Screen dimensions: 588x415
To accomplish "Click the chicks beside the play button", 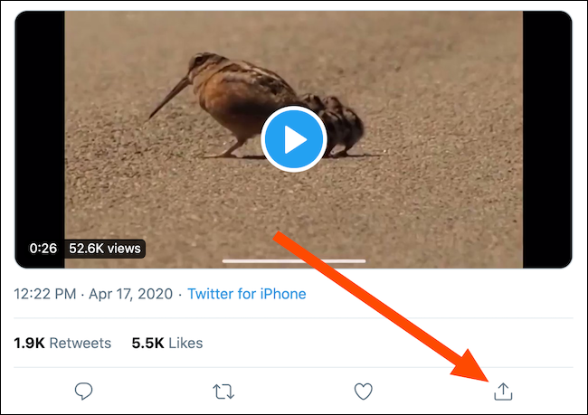I will [x=342, y=128].
